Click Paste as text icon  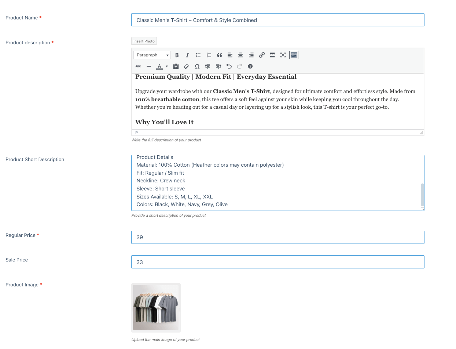tap(176, 66)
